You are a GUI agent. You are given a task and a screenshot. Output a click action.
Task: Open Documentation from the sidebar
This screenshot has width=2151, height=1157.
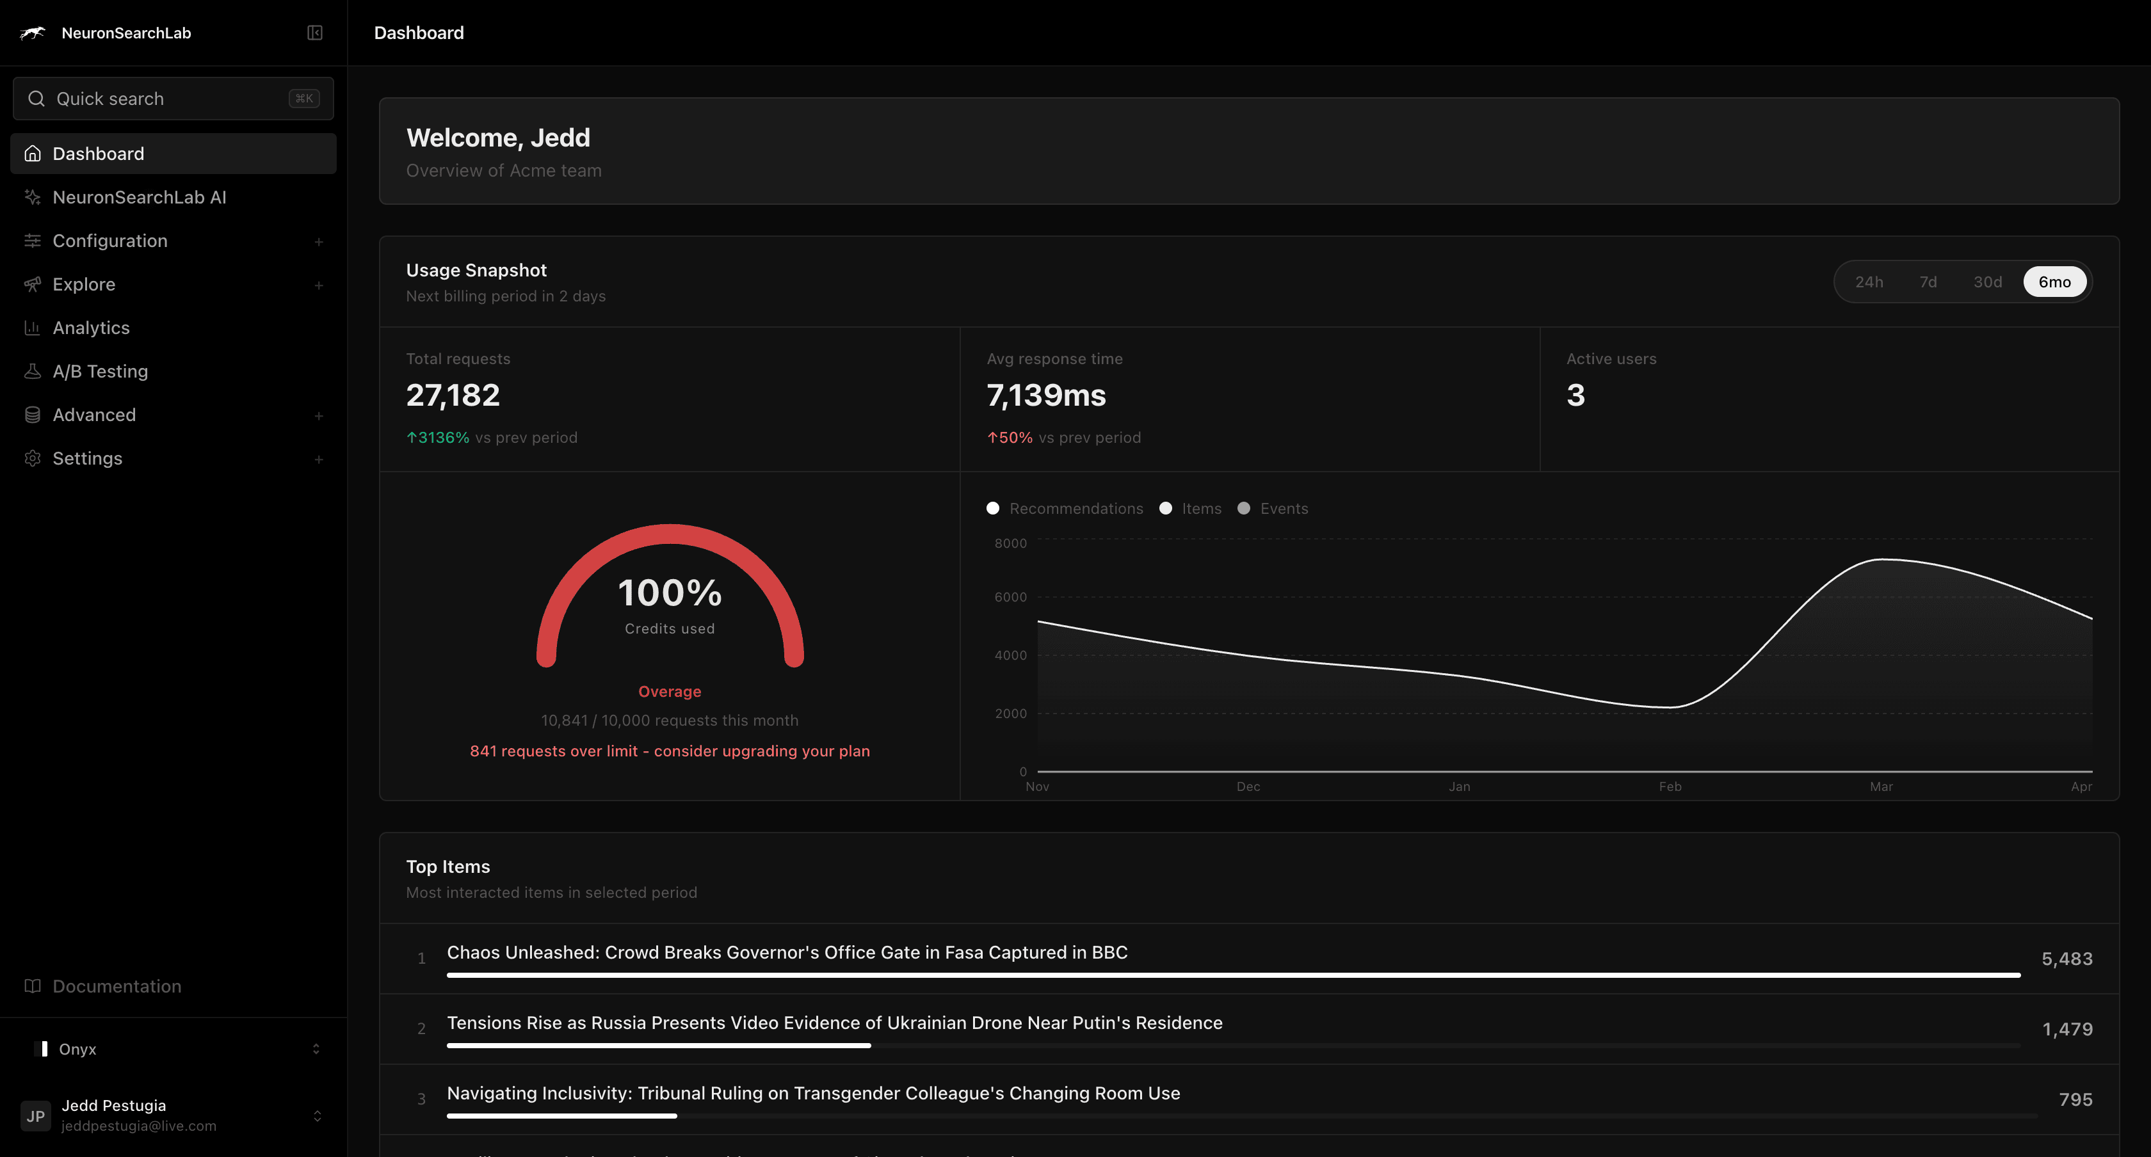click(116, 986)
